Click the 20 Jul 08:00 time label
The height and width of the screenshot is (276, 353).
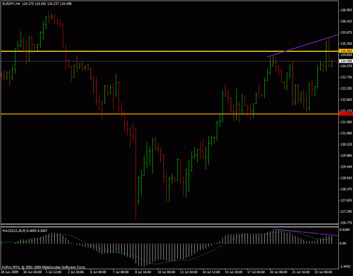[x=278, y=272]
